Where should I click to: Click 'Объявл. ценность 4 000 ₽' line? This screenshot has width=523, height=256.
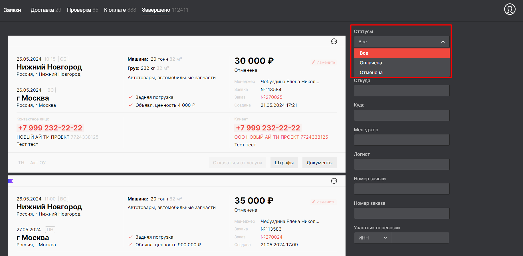click(165, 105)
